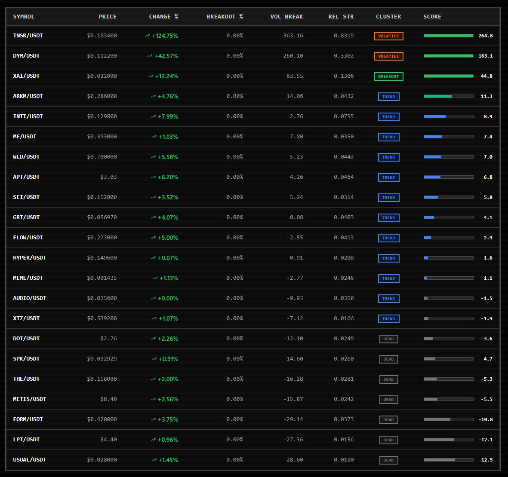The image size is (508, 477).
Task: Sort by the CLUSTER column header
Action: click(x=388, y=16)
